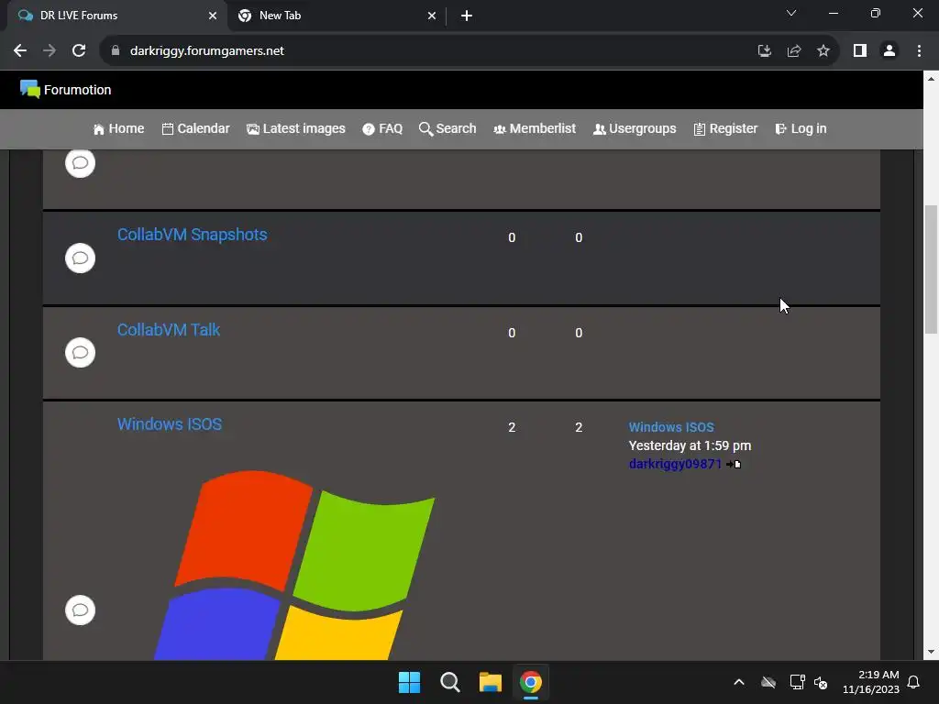Open Chrome three-dot menu

(919, 51)
